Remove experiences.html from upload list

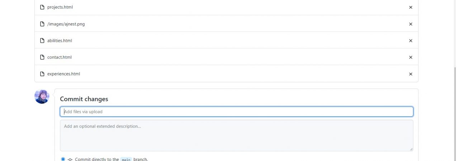(x=411, y=74)
